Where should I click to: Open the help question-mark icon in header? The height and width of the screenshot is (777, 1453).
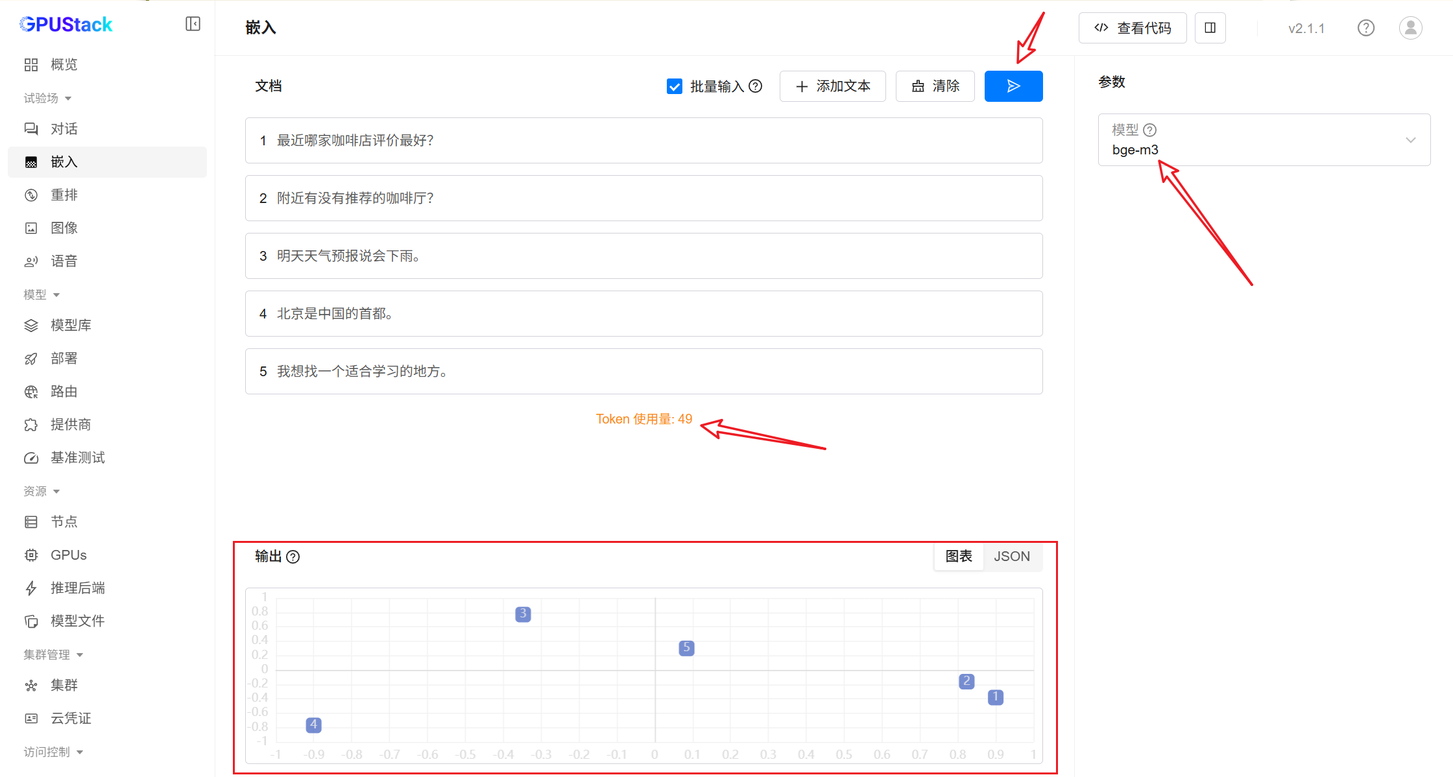tap(1365, 28)
